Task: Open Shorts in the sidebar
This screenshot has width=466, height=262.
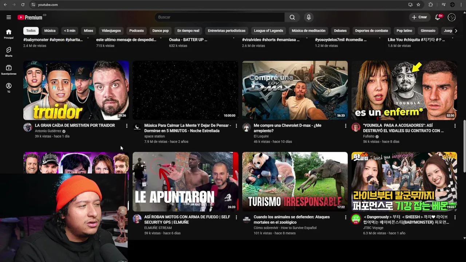Action: (9, 52)
